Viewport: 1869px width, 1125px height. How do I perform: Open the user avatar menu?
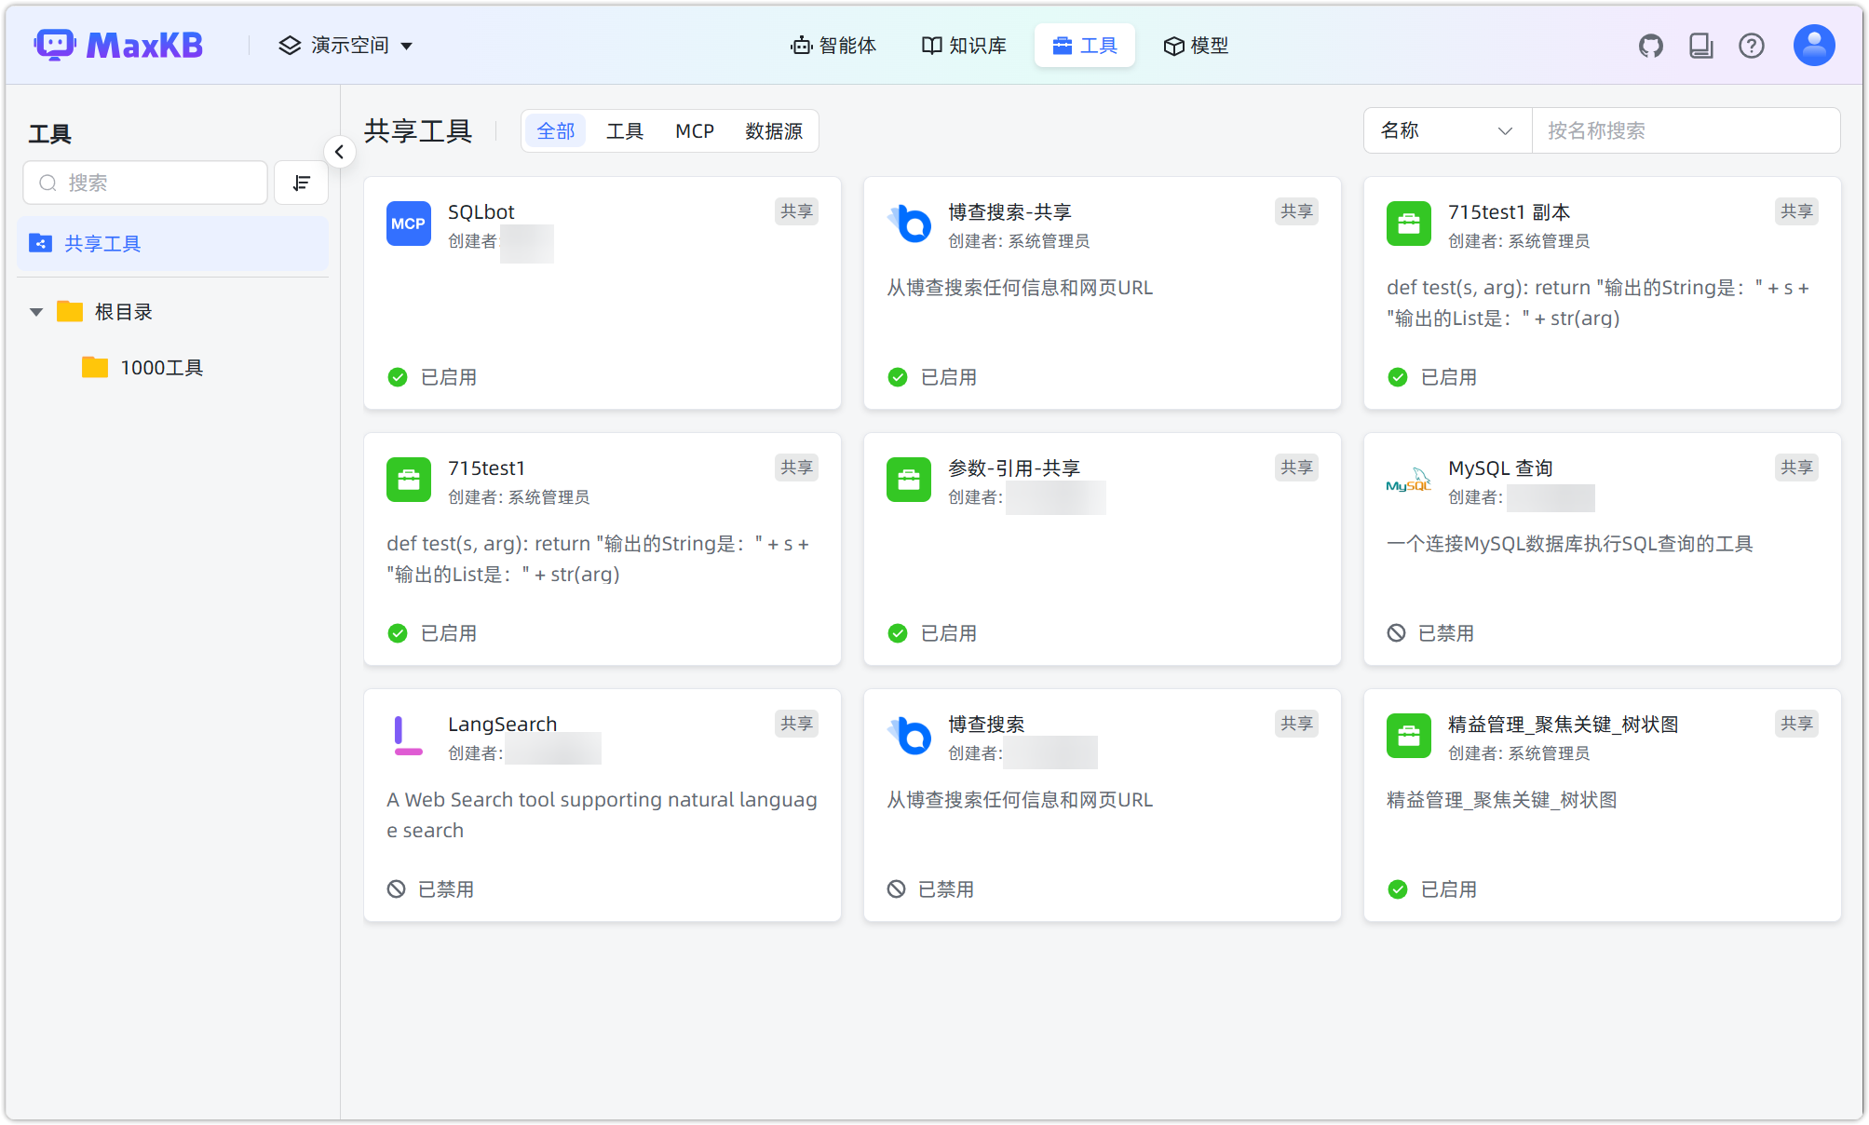[x=1813, y=45]
